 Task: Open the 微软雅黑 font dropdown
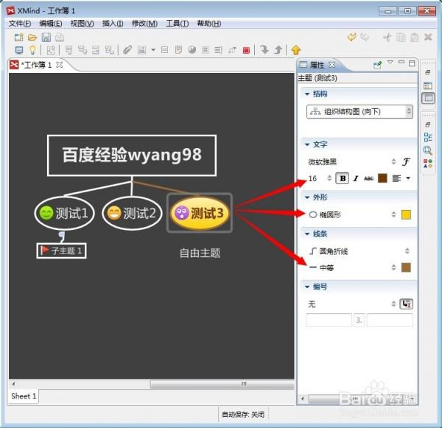pos(352,162)
